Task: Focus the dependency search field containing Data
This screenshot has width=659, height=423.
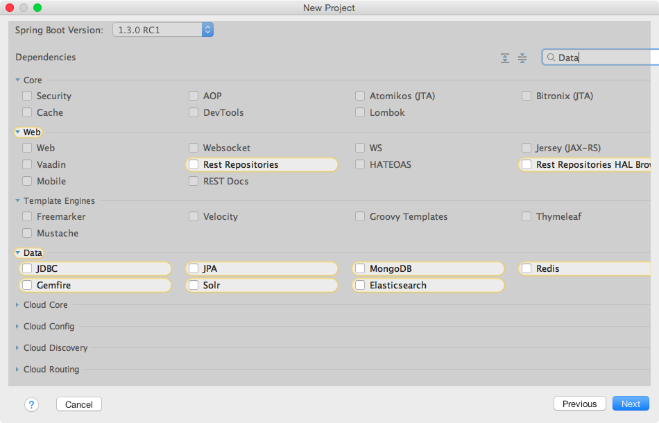Action: click(601, 58)
